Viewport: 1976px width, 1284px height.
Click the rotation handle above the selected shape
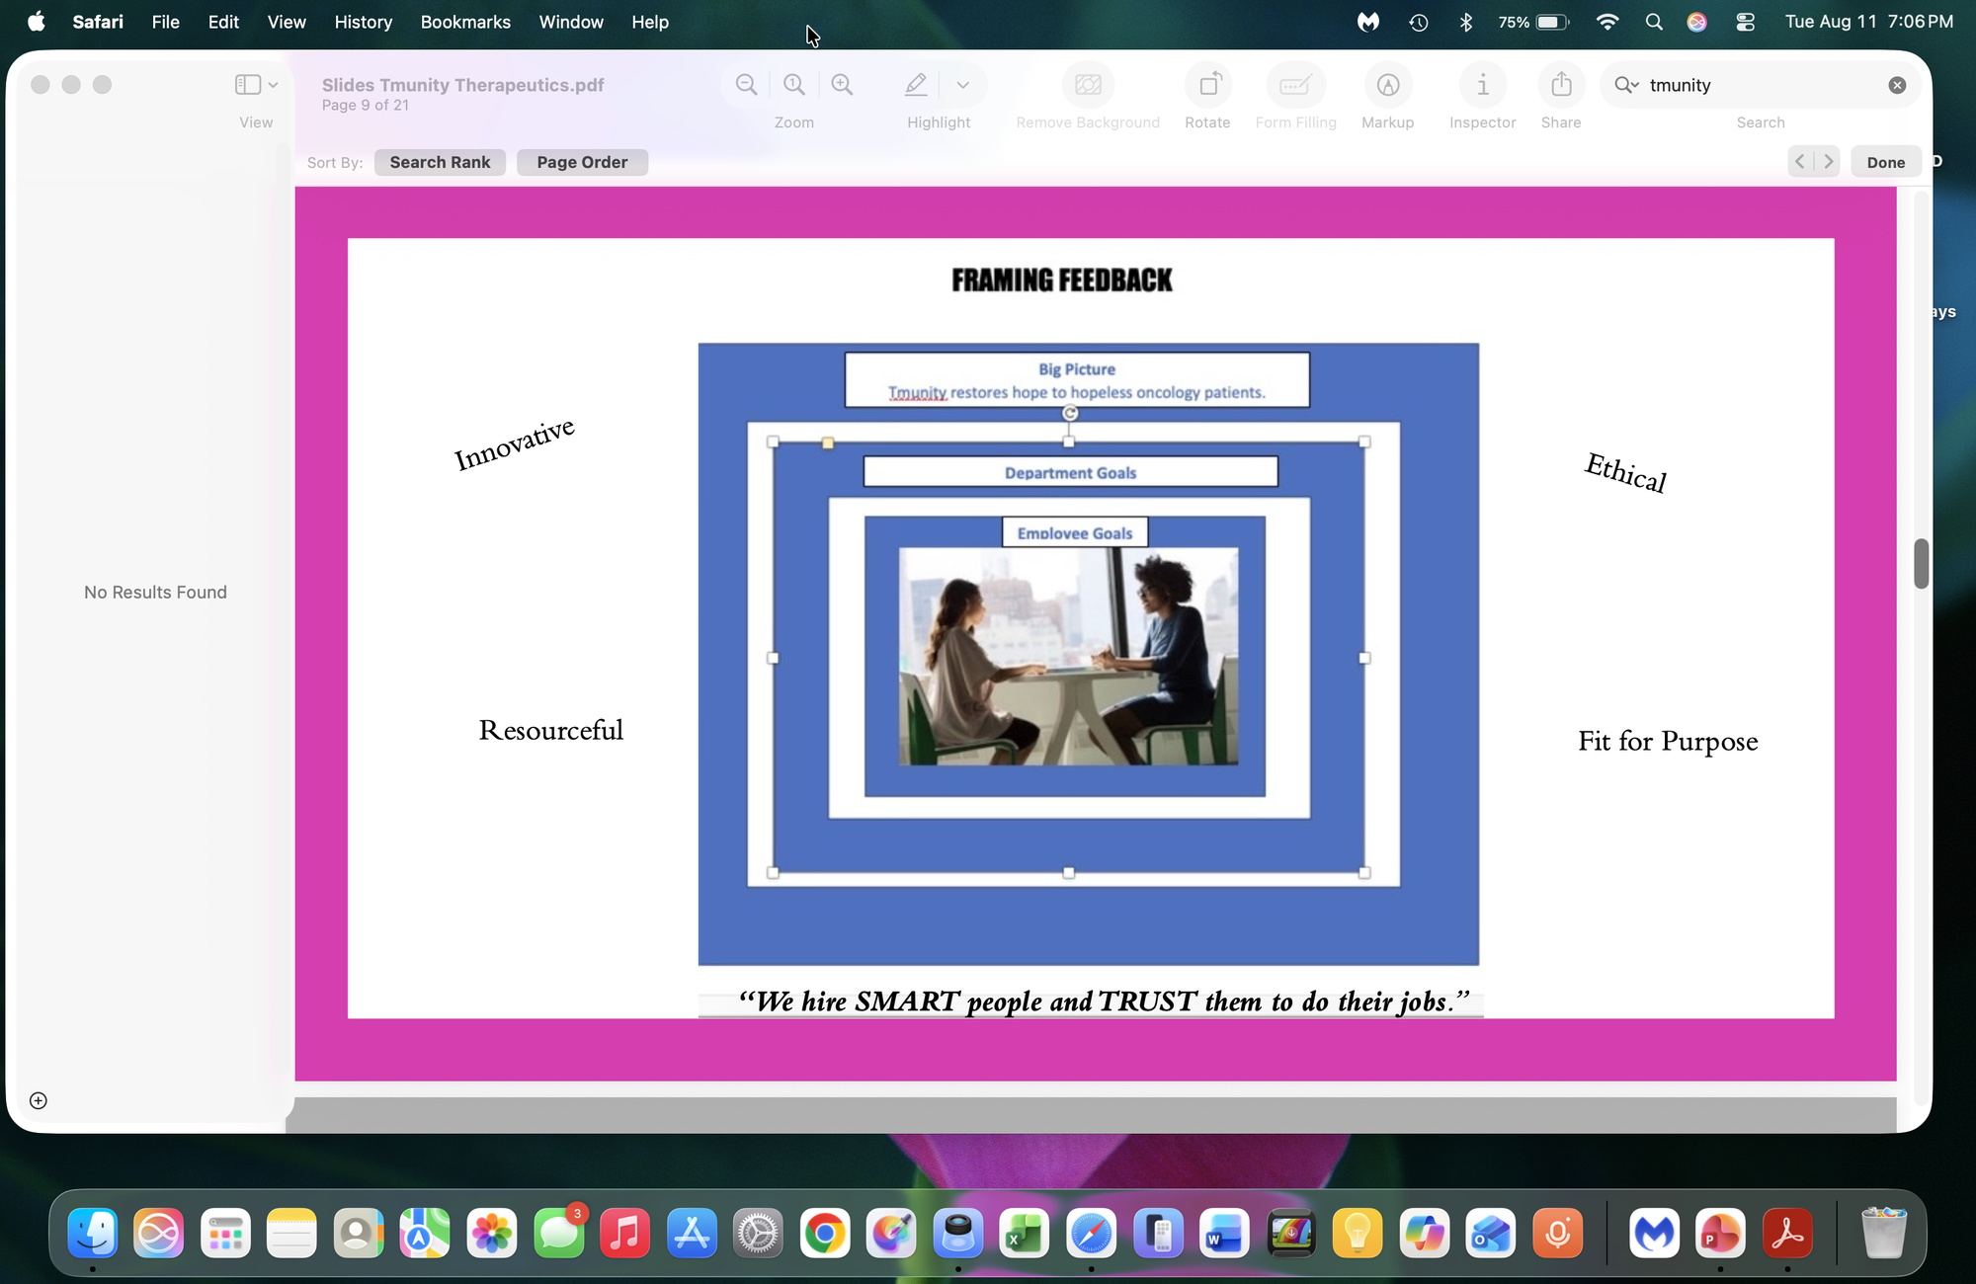[x=1070, y=414]
